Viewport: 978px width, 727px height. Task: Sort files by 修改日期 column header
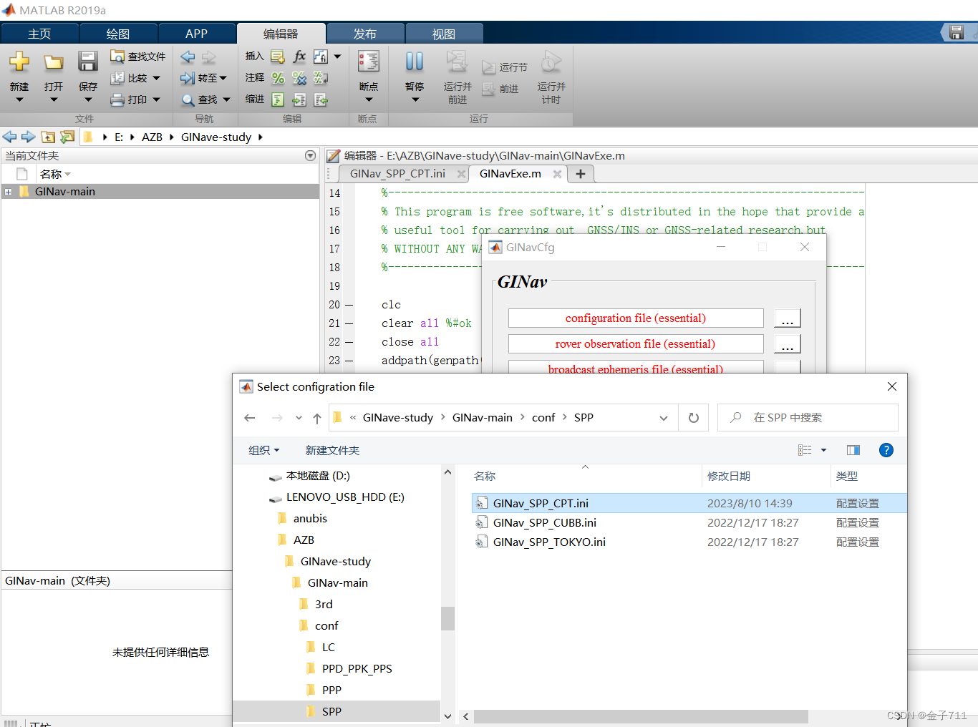click(729, 476)
